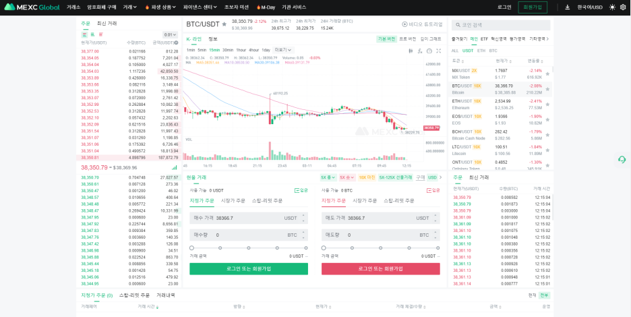Viewport: 631px width, 317px height.
Task: Click the info icon next to 금액(USDT)
Action: 176,42
